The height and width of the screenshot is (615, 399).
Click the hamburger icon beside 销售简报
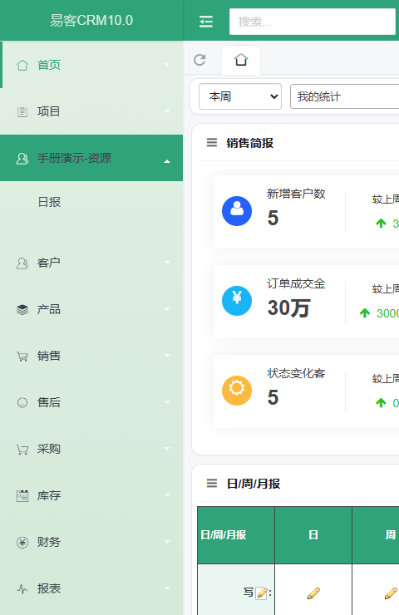(x=212, y=143)
